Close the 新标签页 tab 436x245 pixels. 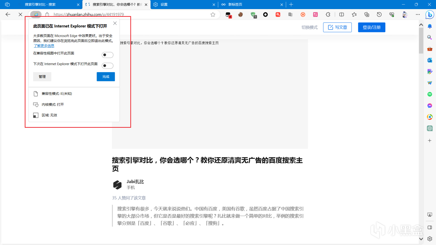282,5
